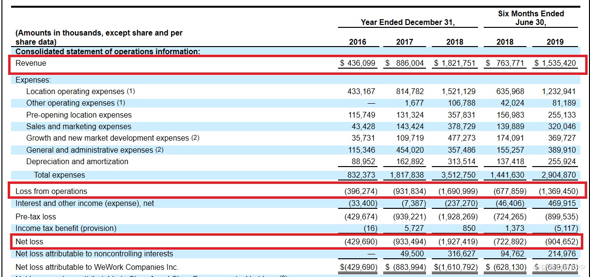Click footnote (1) beside Location operating expenses

[131, 91]
